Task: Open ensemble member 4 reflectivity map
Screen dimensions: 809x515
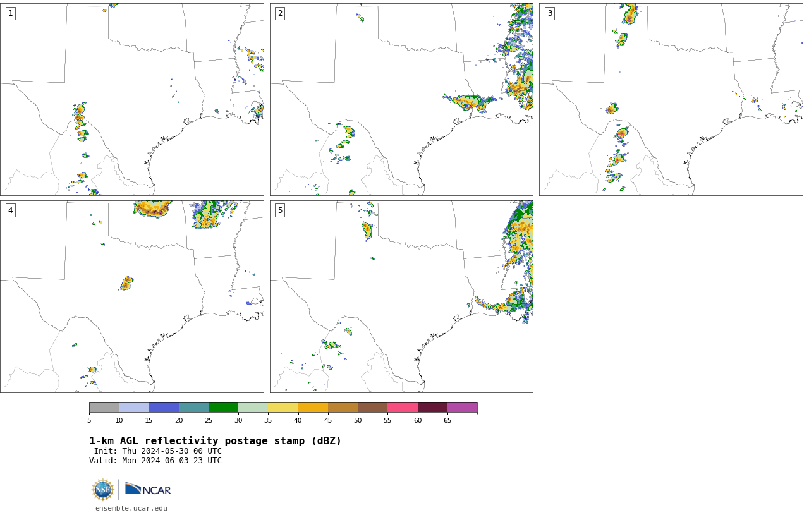Action: click(x=132, y=297)
